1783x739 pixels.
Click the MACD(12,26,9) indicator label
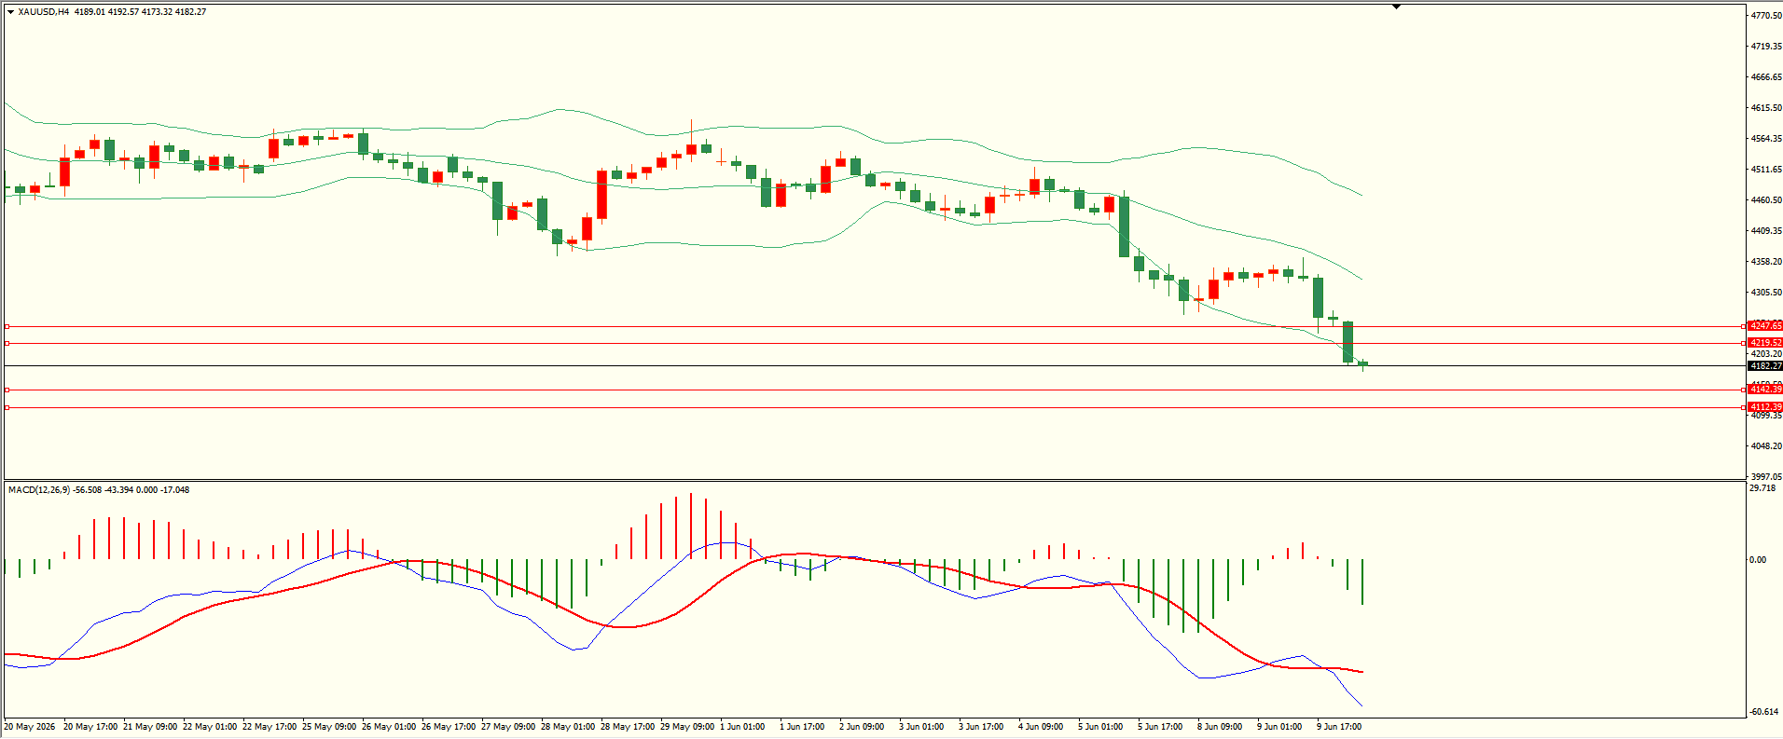(39, 489)
